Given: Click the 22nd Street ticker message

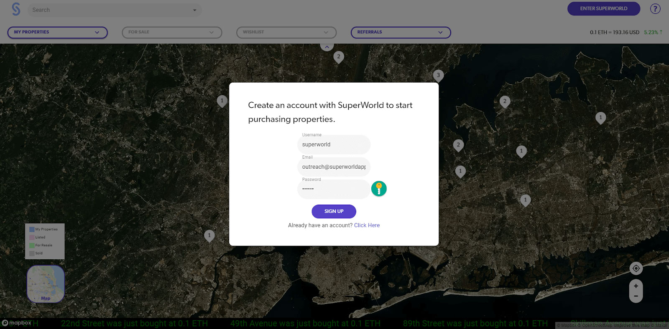Looking at the screenshot, I should click(x=134, y=323).
